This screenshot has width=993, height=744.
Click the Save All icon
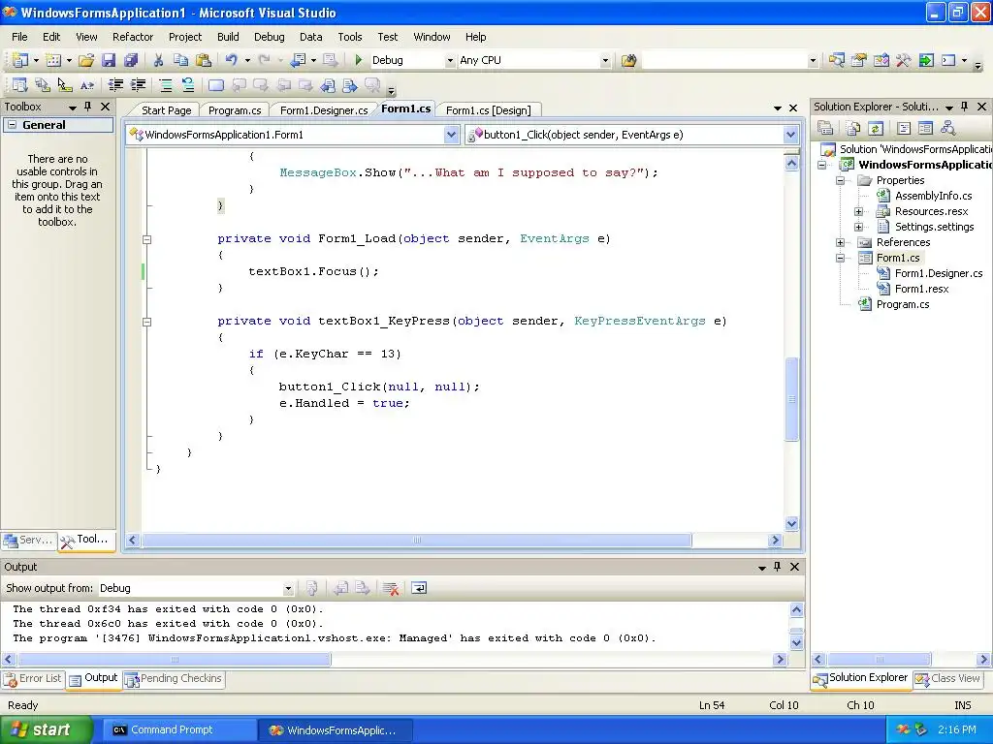click(x=131, y=60)
